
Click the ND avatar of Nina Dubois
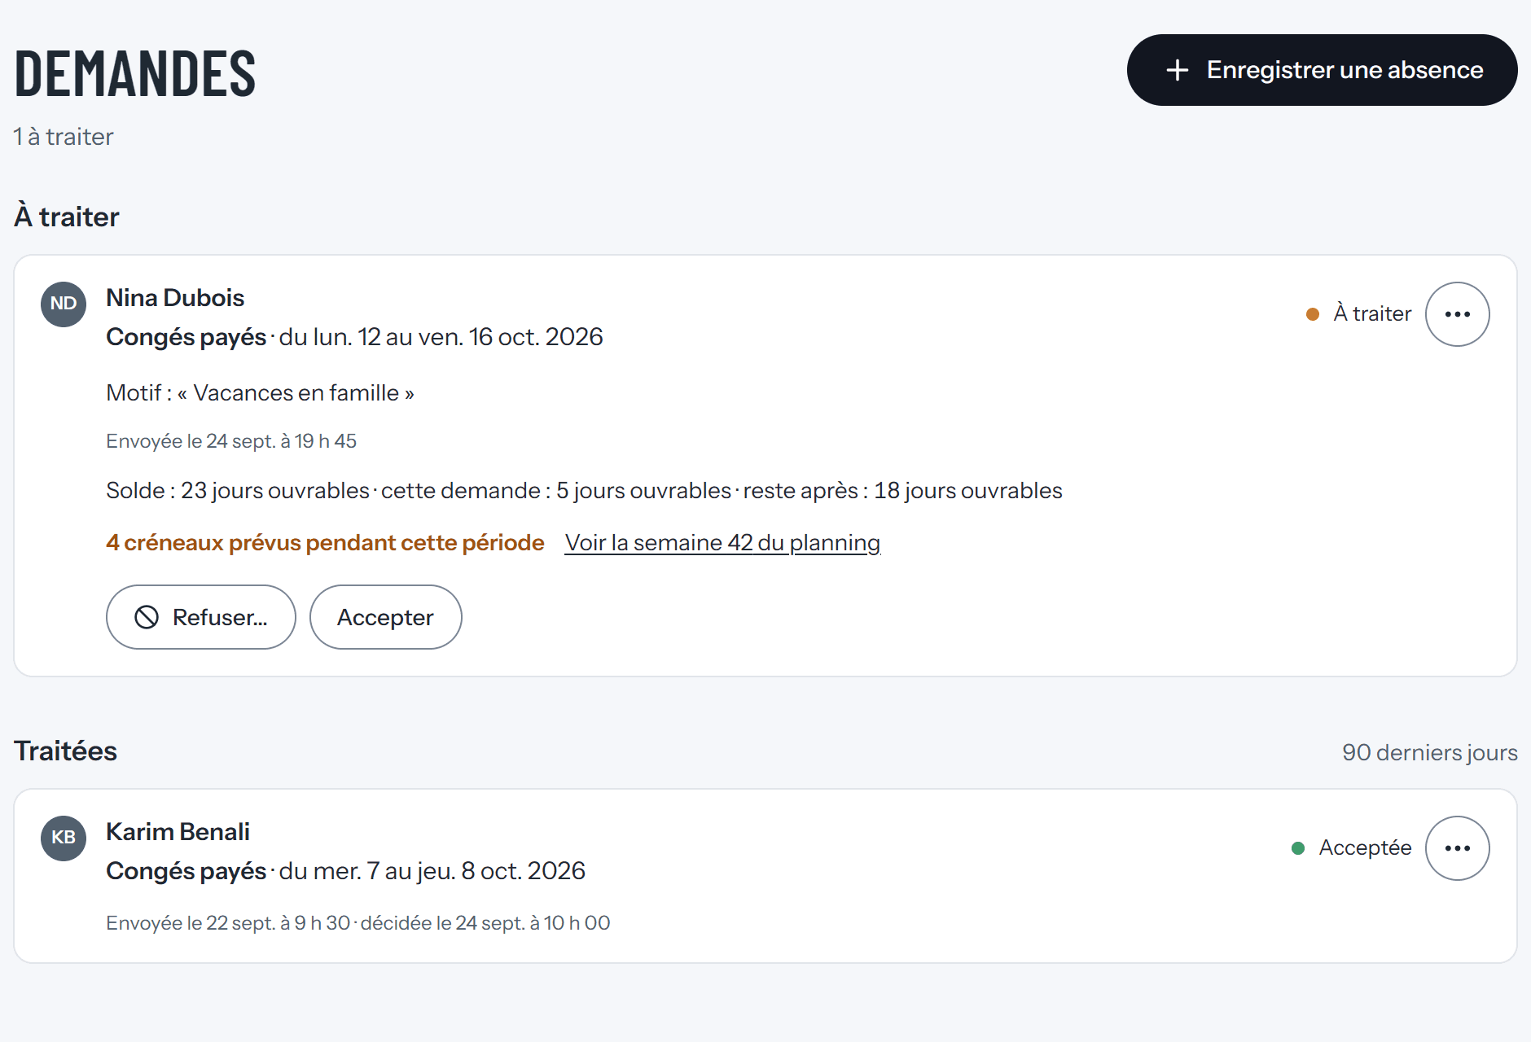(64, 304)
